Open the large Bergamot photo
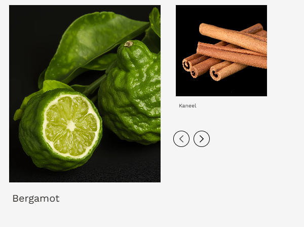 [x=85, y=94]
